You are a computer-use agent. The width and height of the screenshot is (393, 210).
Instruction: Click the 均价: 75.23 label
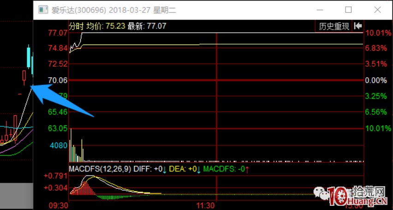[x=106, y=26]
